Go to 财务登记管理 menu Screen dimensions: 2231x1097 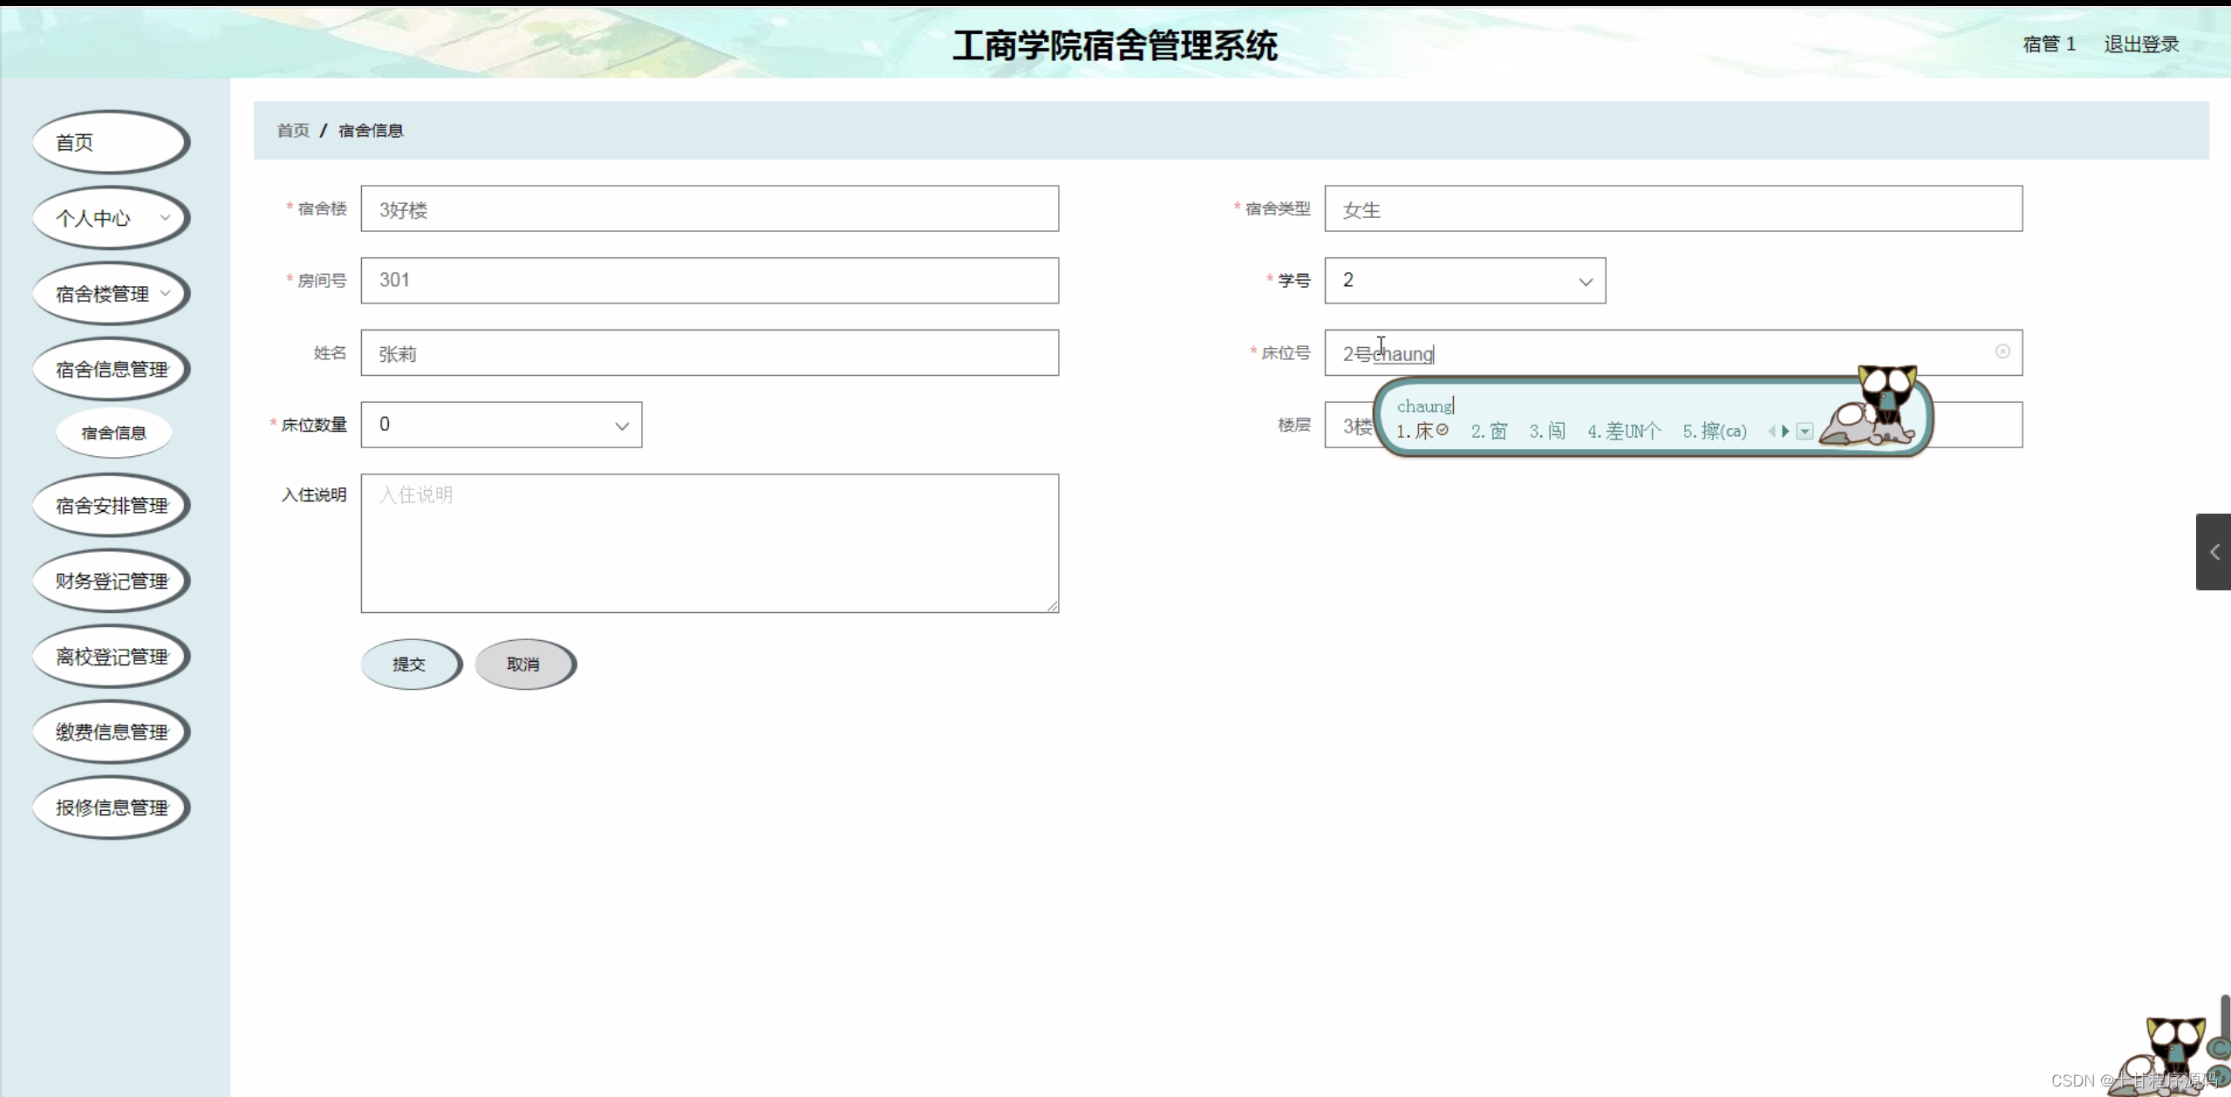(x=111, y=582)
